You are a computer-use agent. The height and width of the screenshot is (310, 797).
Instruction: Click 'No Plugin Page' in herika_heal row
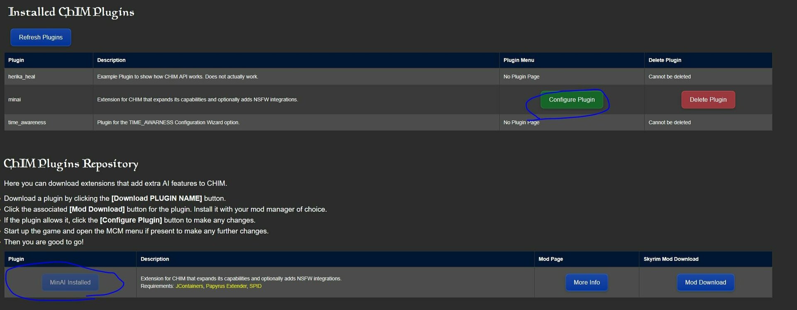521,77
